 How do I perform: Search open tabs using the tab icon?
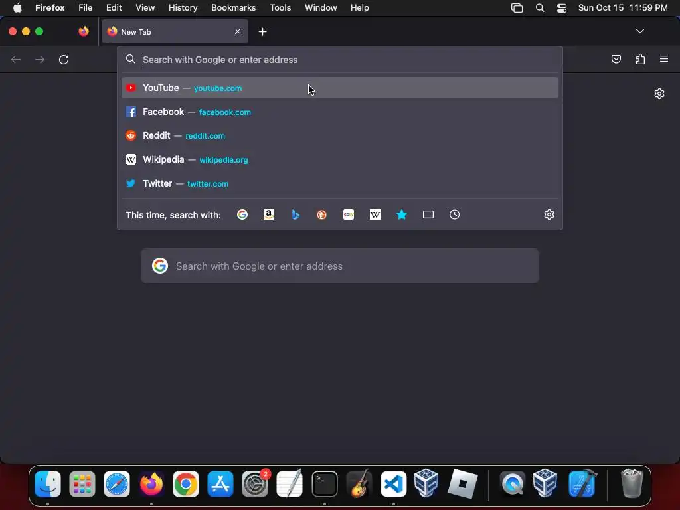[x=428, y=214]
